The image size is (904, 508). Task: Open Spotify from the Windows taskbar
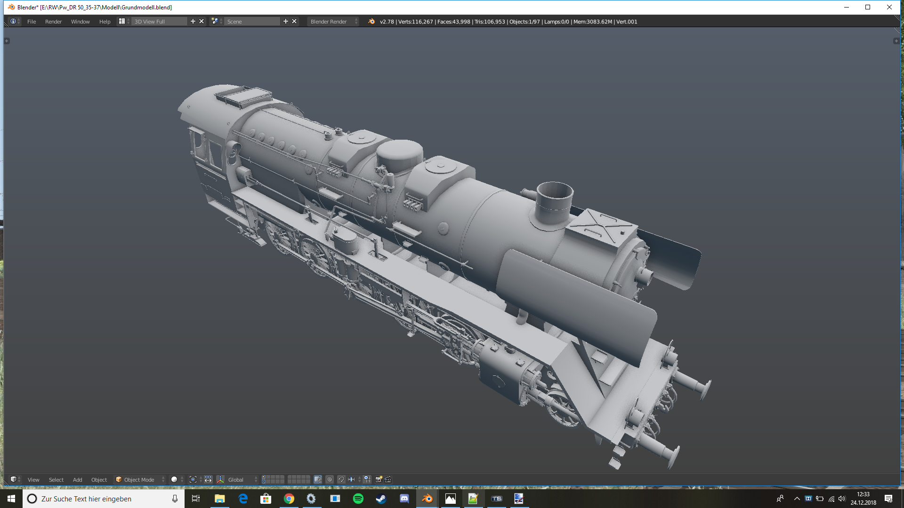(x=358, y=499)
